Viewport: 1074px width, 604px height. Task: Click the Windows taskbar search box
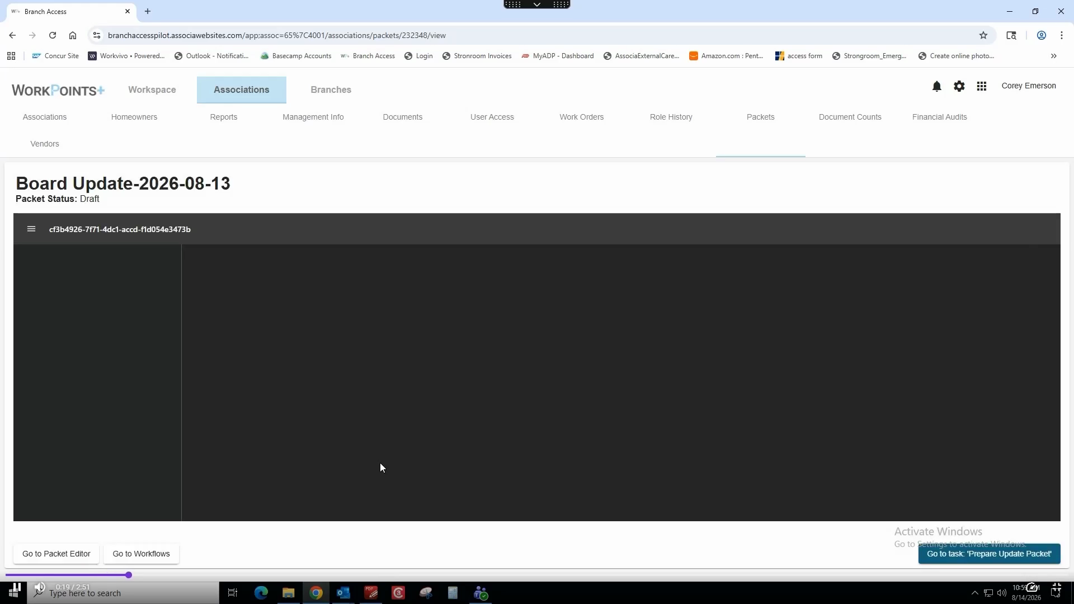(123, 593)
